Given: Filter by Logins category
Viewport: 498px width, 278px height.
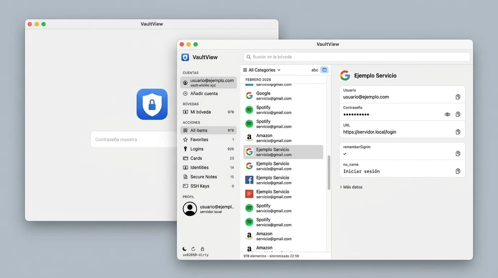Looking at the screenshot, I should (x=208, y=149).
